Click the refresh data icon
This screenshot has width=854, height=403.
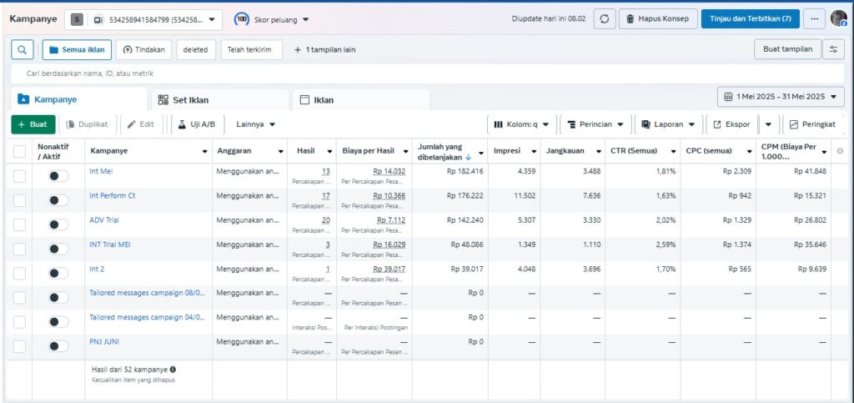pyautogui.click(x=605, y=18)
